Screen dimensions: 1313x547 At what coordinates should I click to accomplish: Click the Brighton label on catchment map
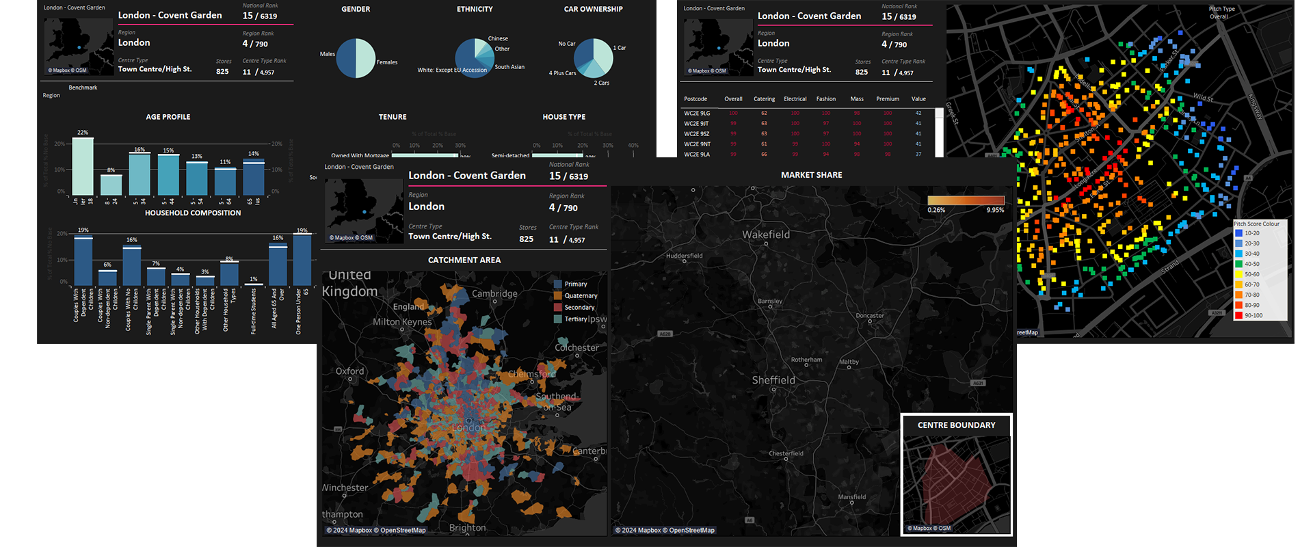click(467, 528)
